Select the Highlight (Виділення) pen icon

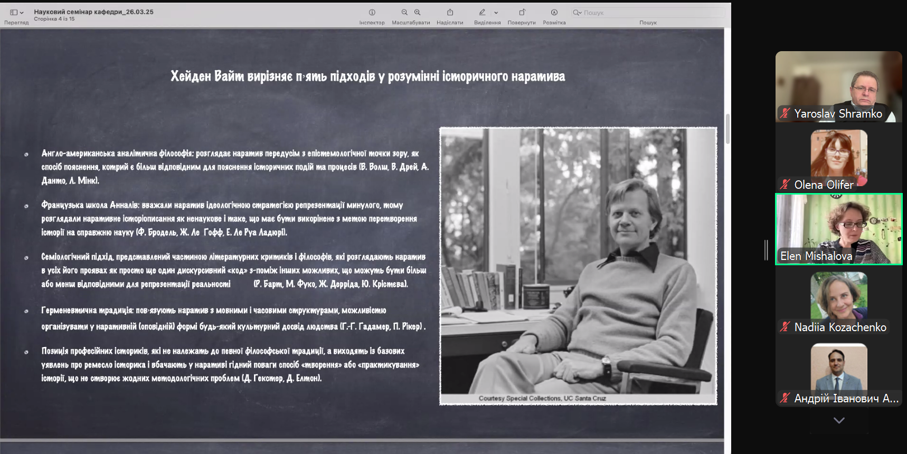pos(482,12)
